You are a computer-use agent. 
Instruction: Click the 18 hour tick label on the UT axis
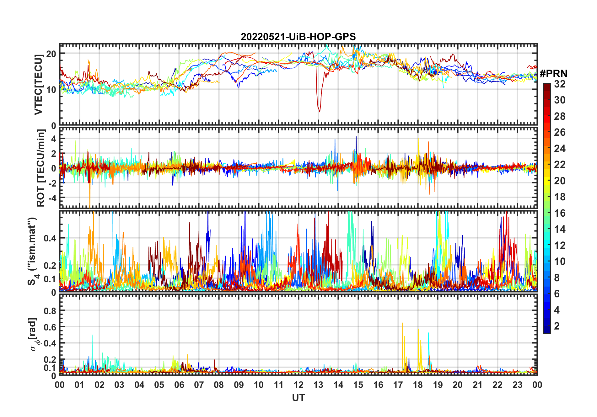418,385
